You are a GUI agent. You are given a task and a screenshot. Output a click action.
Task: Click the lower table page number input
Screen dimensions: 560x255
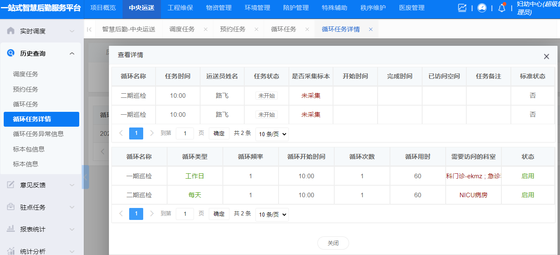pyautogui.click(x=185, y=214)
